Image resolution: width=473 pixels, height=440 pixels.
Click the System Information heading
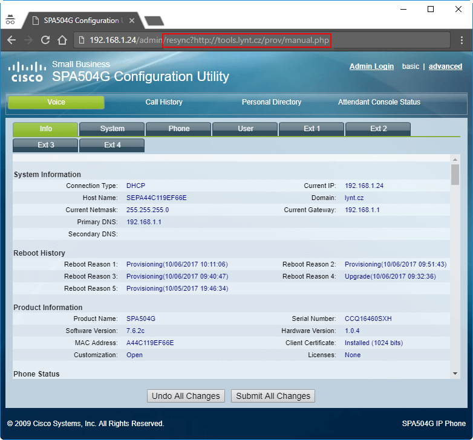click(47, 175)
